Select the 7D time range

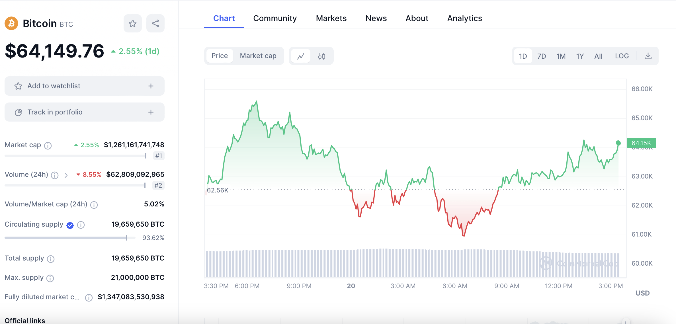coord(541,56)
